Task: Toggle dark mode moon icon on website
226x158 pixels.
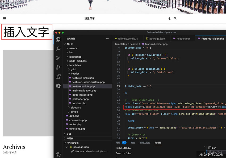Action: point(170,18)
